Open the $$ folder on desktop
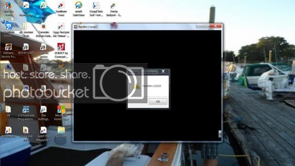This screenshot has width=295, height=166. pyautogui.click(x=8, y=112)
